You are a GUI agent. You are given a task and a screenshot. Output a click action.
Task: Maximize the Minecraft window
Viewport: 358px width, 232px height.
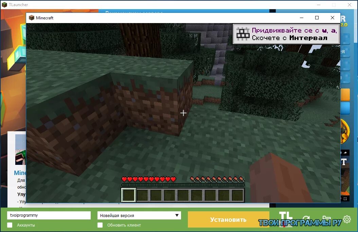coord(317,18)
